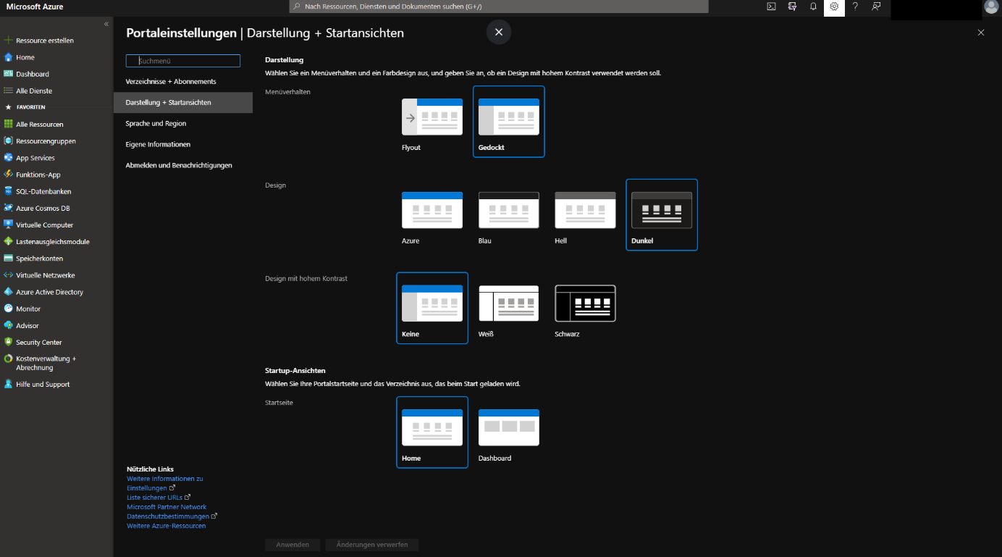Open the settings gear icon
This screenshot has height=557, width=1002.
point(834,7)
